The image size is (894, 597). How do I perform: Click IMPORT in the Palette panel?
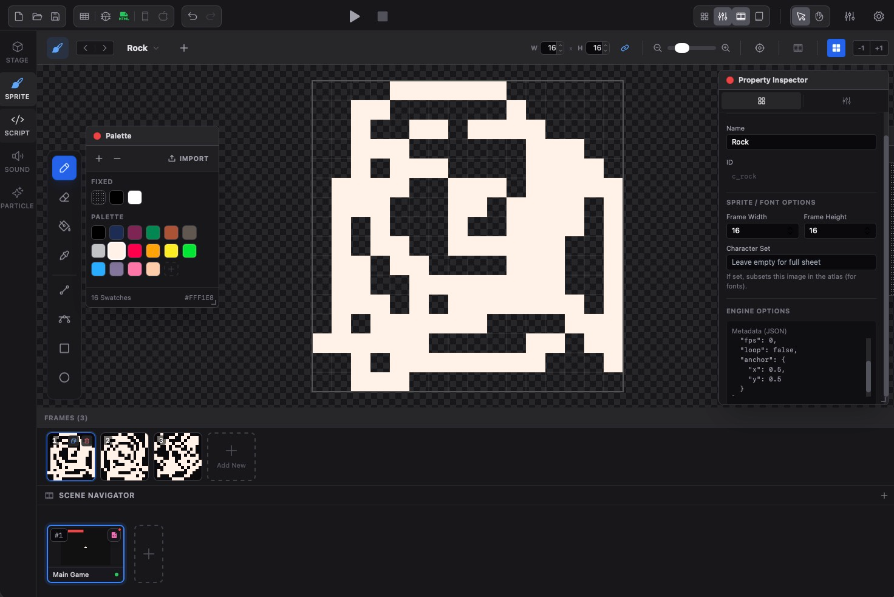tap(188, 159)
